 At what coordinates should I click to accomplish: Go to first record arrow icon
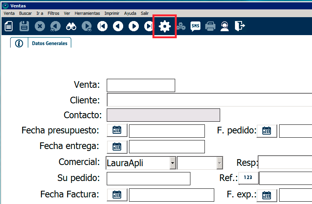coord(102,26)
